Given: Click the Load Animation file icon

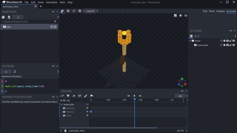Looking at the screenshot, I should pyautogui.click(x=9, y=17).
